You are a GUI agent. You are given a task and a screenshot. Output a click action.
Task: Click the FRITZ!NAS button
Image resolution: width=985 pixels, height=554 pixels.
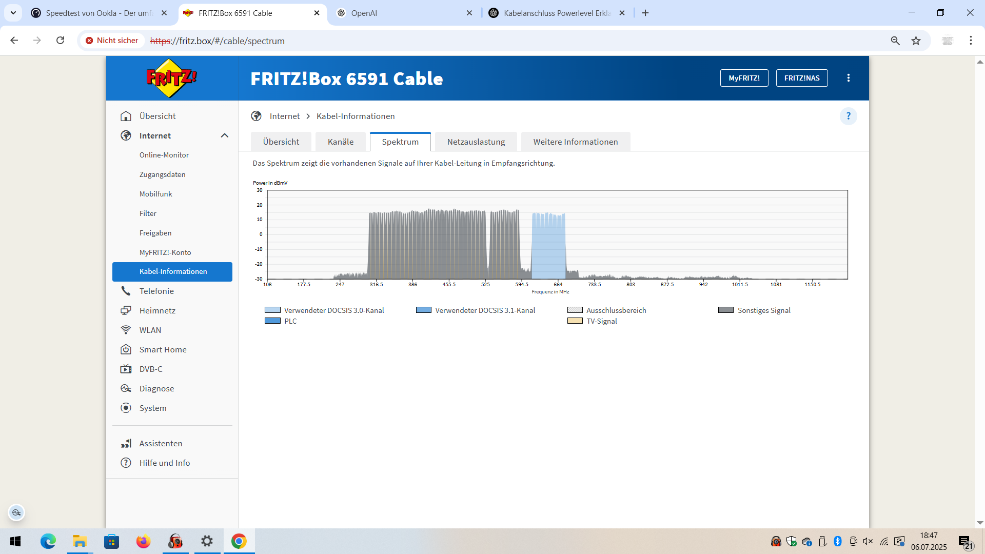point(801,78)
